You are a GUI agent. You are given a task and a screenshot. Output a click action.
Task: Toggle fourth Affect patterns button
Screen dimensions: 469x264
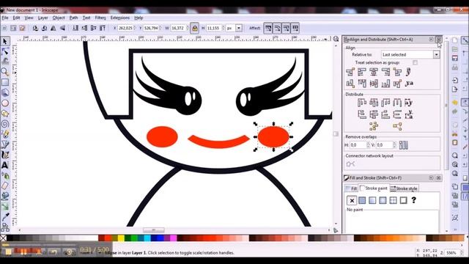coord(295,28)
